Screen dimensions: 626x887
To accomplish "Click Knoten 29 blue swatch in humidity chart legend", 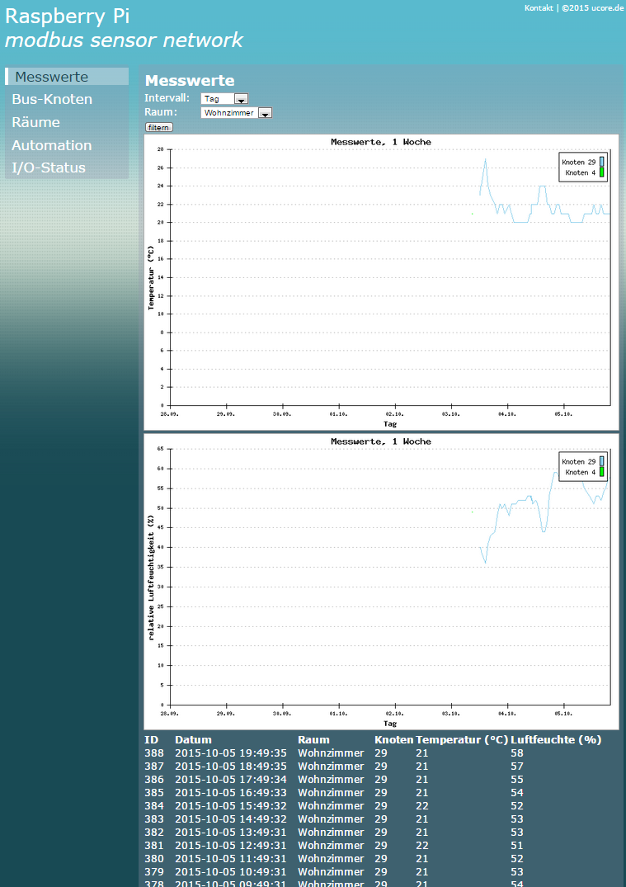I will pos(602,461).
